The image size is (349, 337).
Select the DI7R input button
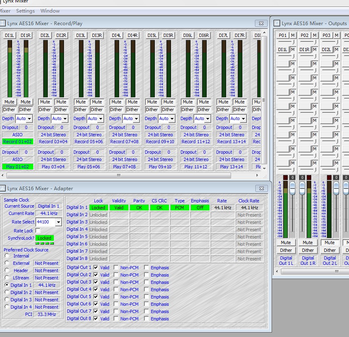(x=240, y=35)
